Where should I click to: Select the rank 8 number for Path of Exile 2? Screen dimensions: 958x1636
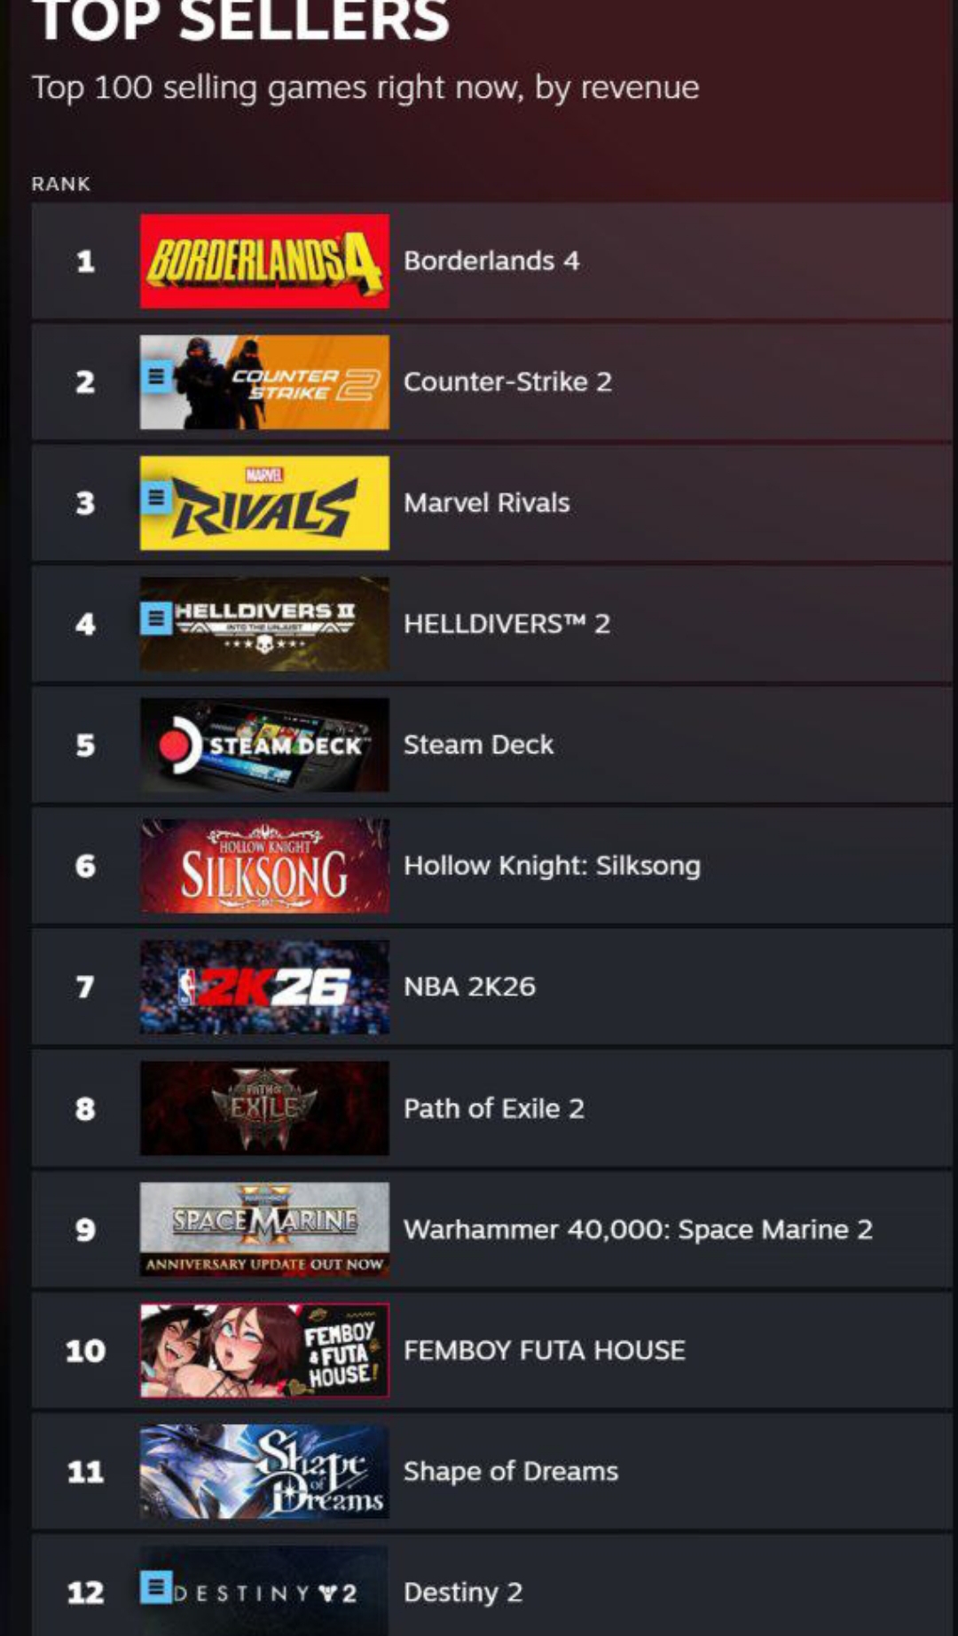[x=85, y=1108]
